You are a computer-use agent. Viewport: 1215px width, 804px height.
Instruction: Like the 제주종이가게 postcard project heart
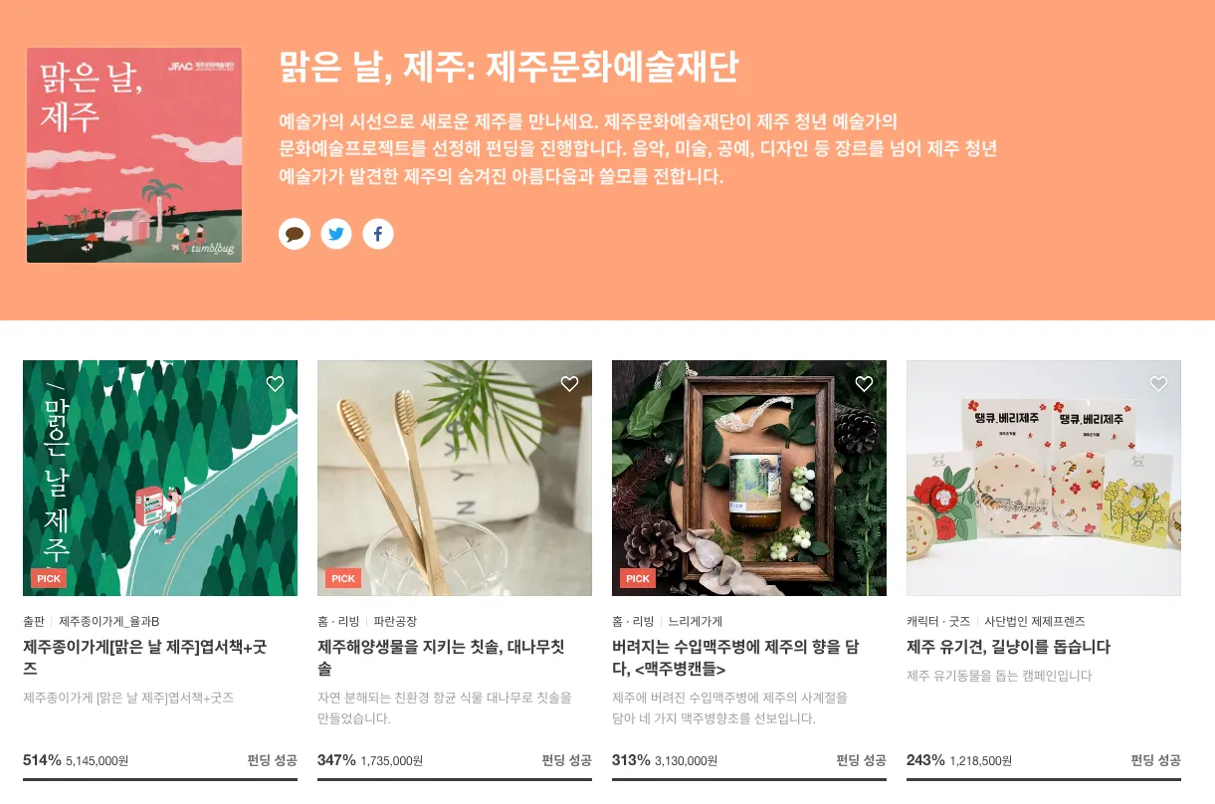(276, 384)
